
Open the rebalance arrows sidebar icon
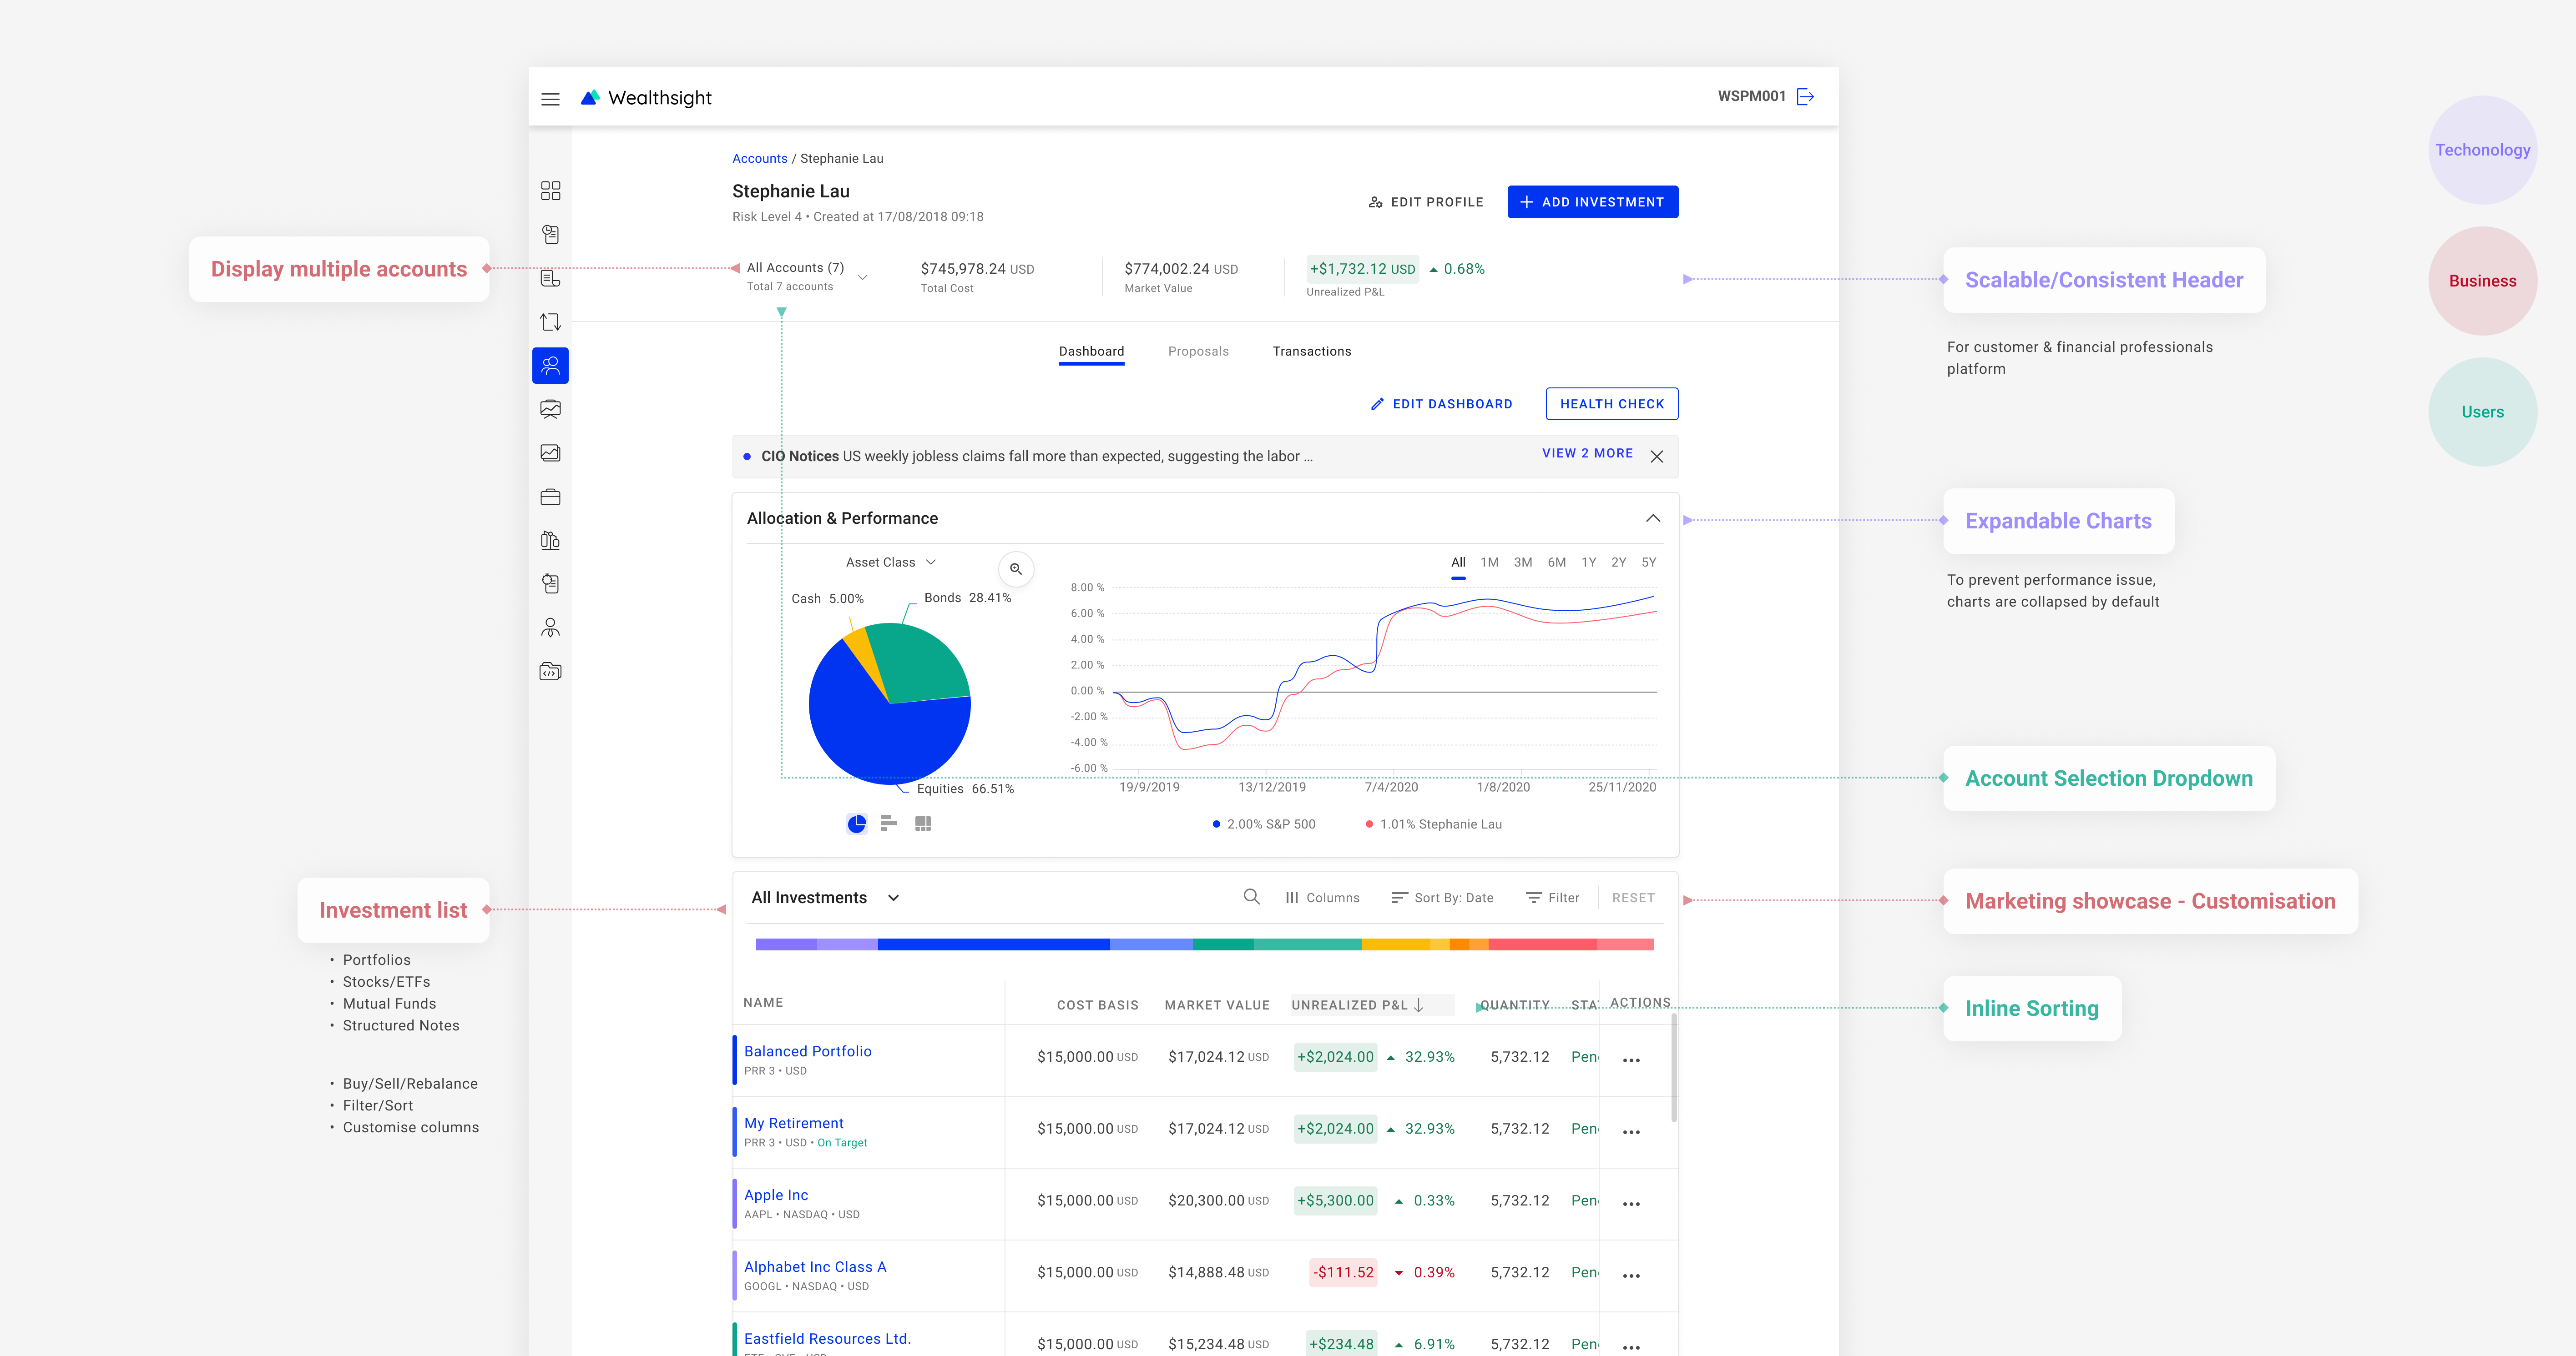click(x=550, y=322)
